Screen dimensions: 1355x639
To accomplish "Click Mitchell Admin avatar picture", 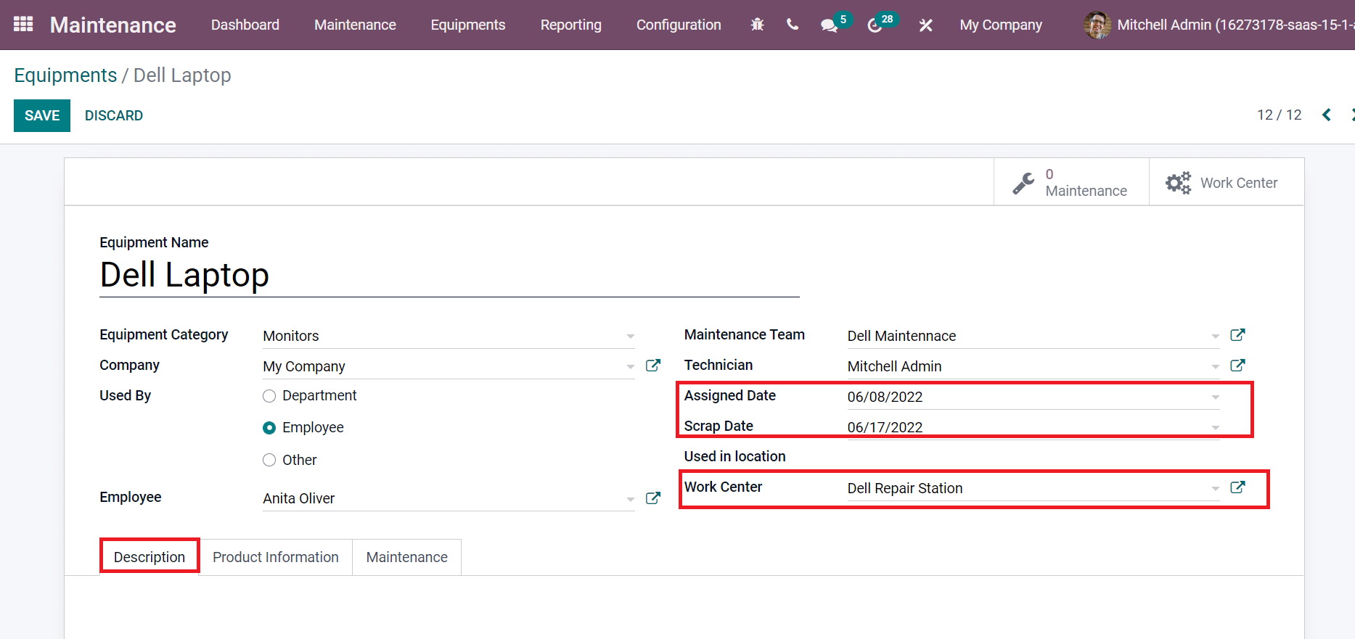I will [1097, 25].
